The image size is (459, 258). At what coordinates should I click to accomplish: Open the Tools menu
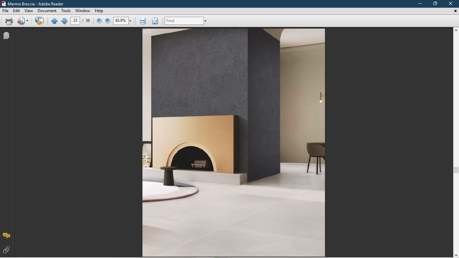[x=66, y=11]
